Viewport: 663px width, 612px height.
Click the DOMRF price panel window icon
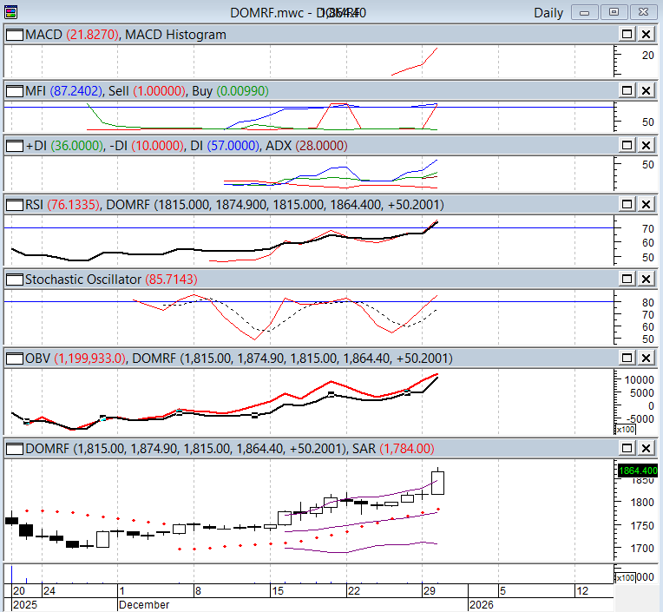point(16,448)
